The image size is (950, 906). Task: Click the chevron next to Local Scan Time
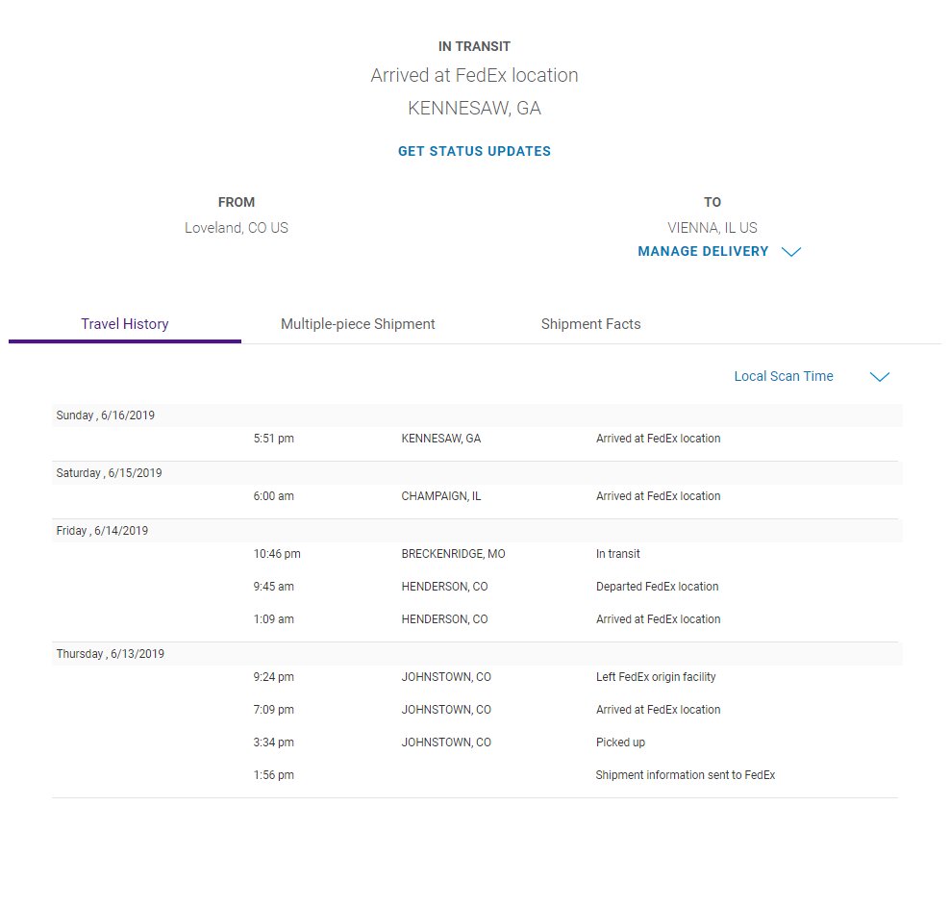click(880, 376)
